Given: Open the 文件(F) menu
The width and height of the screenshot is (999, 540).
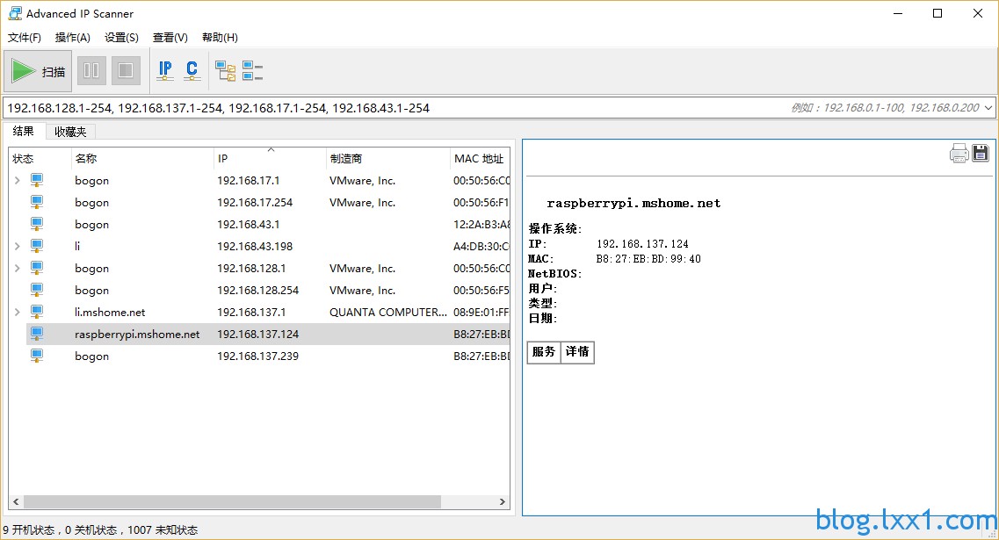Looking at the screenshot, I should (25, 38).
